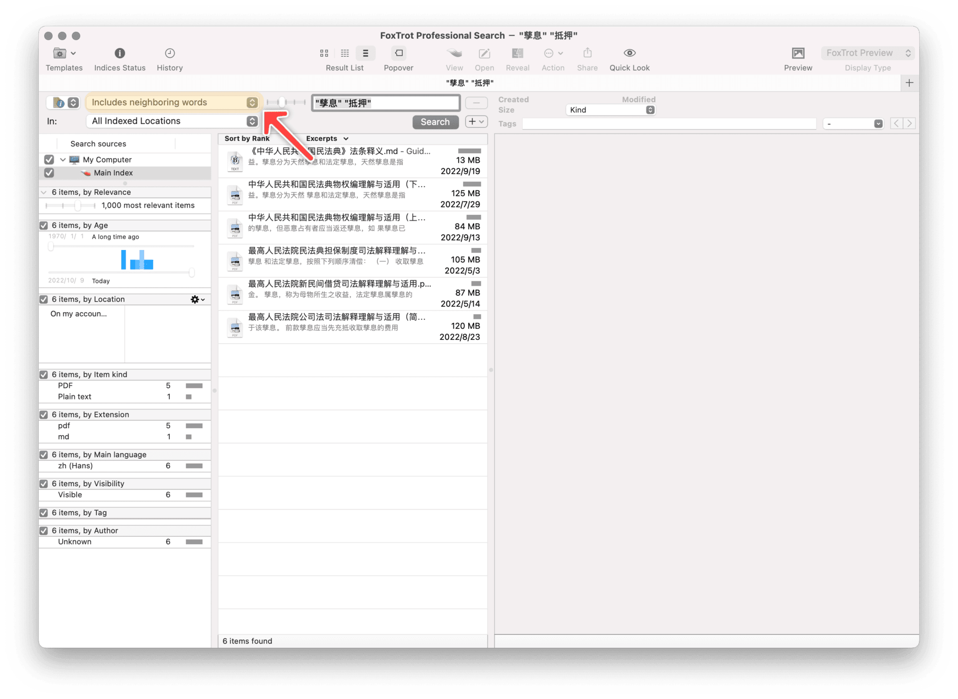Viewport: 958px width, 699px height.
Task: Switch result list to compact grid view
Action: (x=345, y=53)
